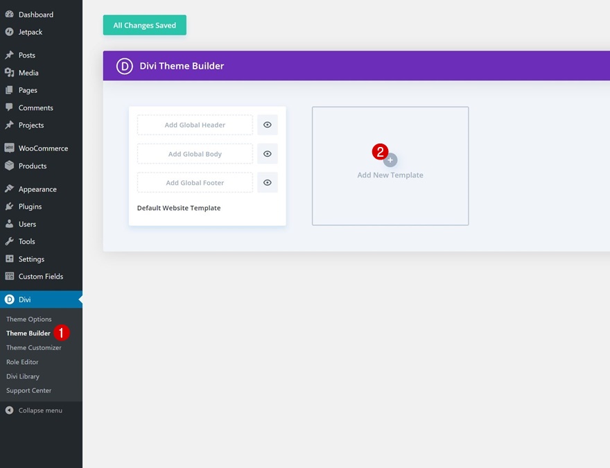
Task: Toggle Global Header visibility eye
Action: (268, 125)
